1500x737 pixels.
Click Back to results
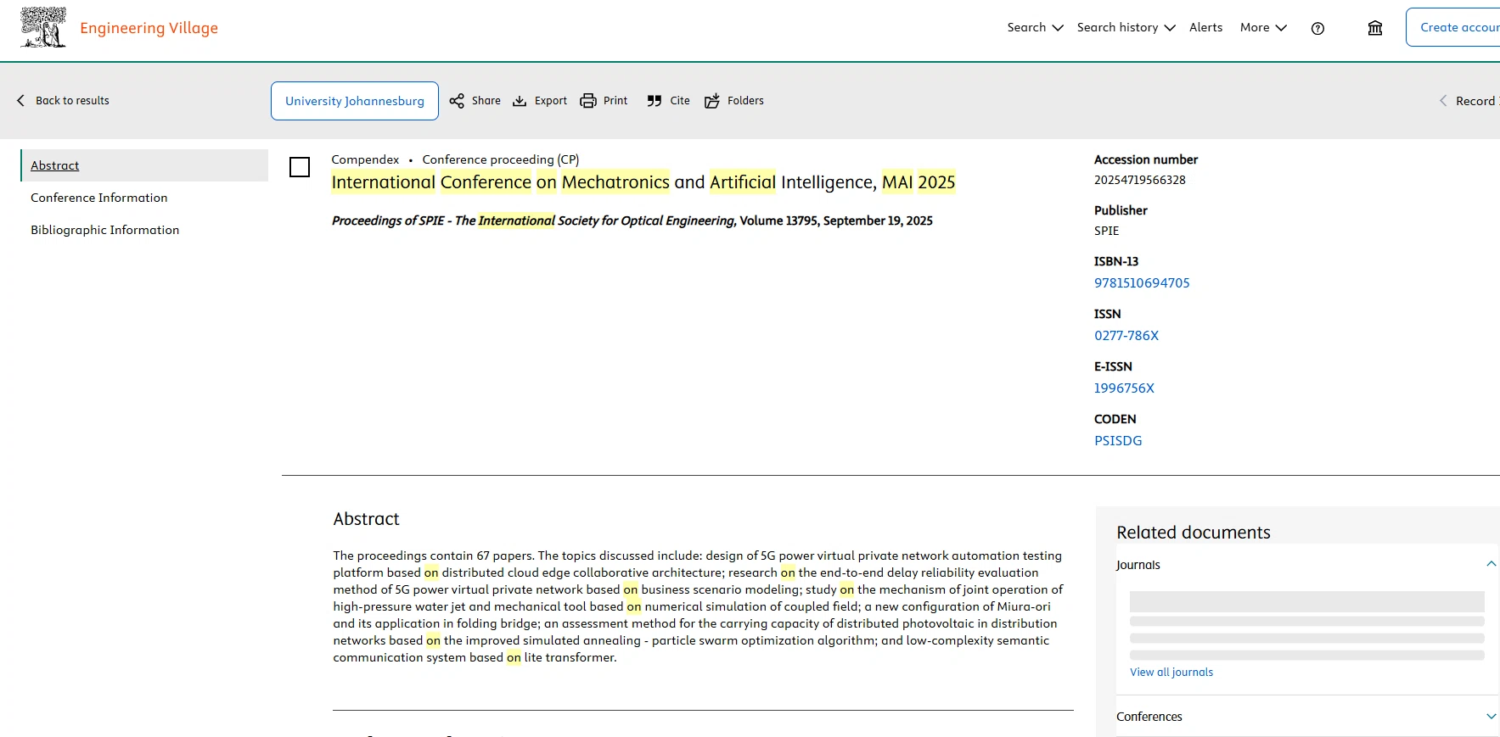point(63,101)
